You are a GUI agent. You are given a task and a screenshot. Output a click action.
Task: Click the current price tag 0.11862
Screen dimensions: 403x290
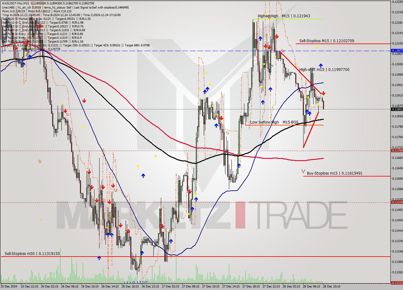pyautogui.click(x=397, y=109)
